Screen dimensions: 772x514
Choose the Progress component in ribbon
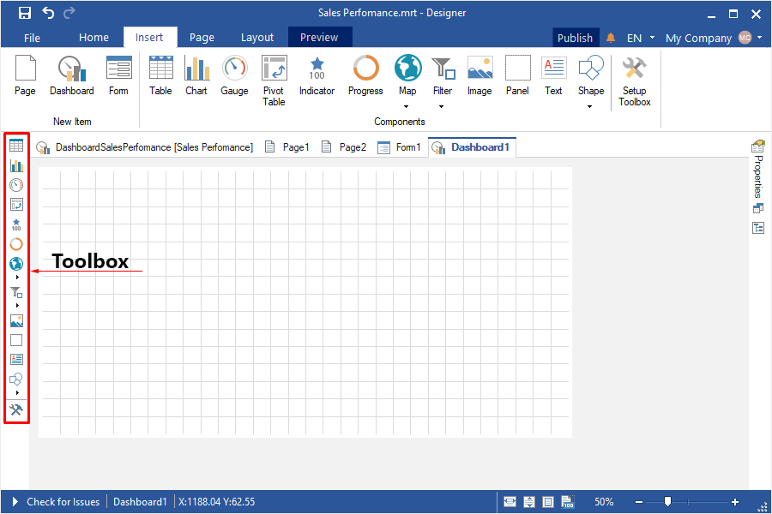pyautogui.click(x=365, y=75)
